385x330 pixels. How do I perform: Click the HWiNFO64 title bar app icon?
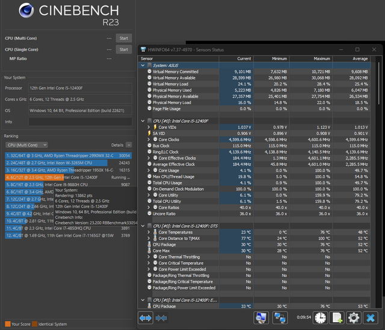coord(143,49)
